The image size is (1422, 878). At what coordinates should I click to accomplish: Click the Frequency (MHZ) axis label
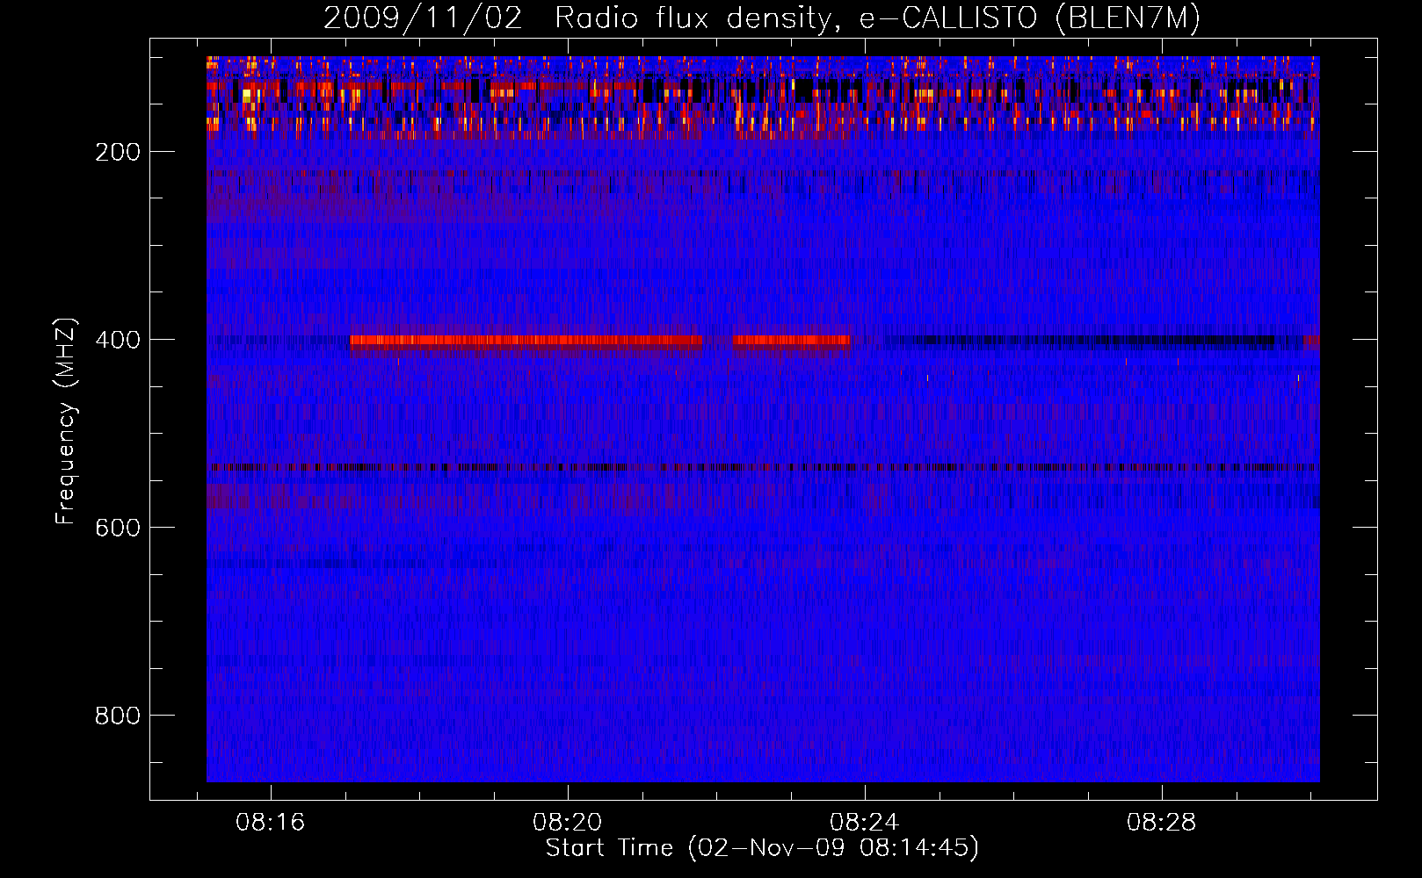[x=66, y=421]
